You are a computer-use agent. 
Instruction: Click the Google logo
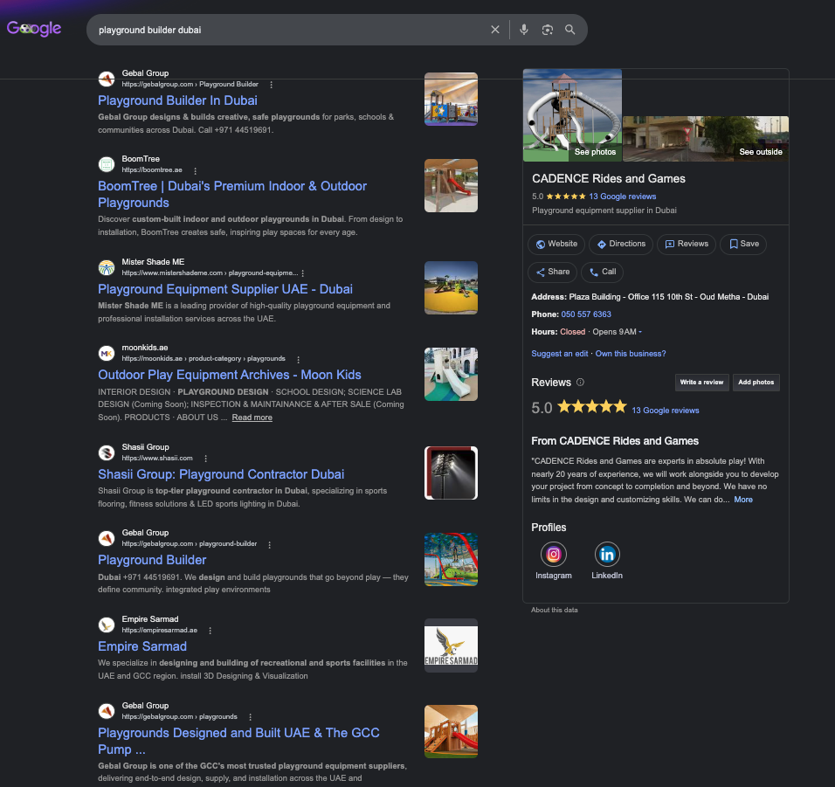click(34, 28)
